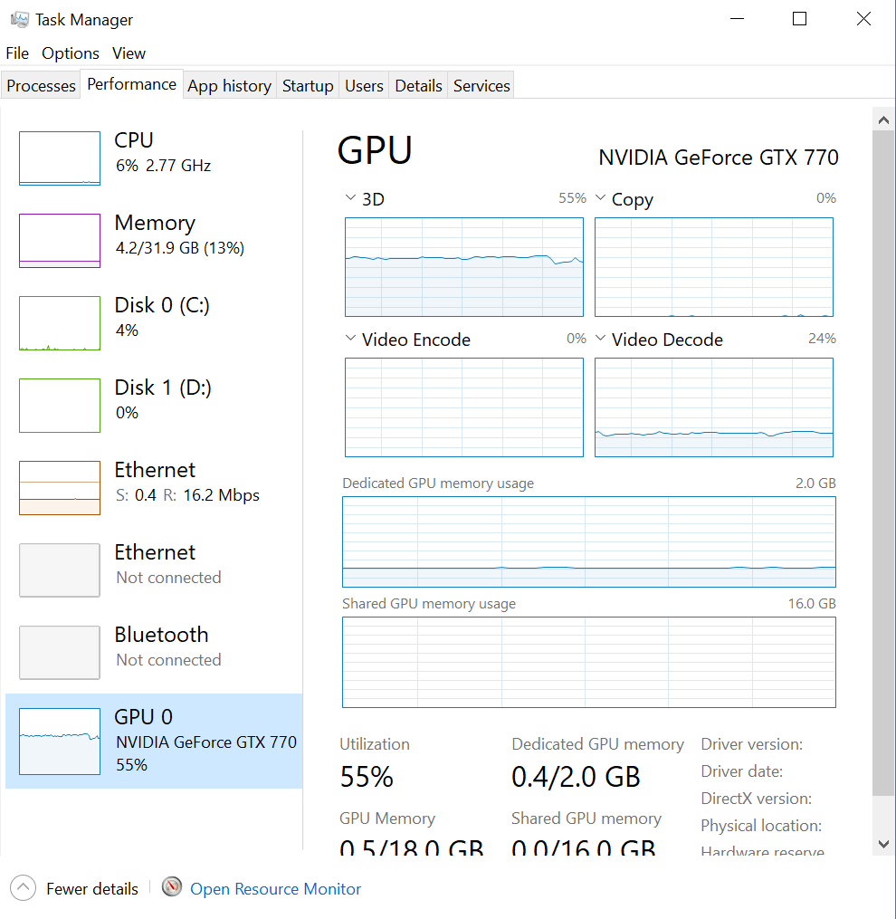
Task: Maximize the Task Manager window
Action: pyautogui.click(x=799, y=19)
